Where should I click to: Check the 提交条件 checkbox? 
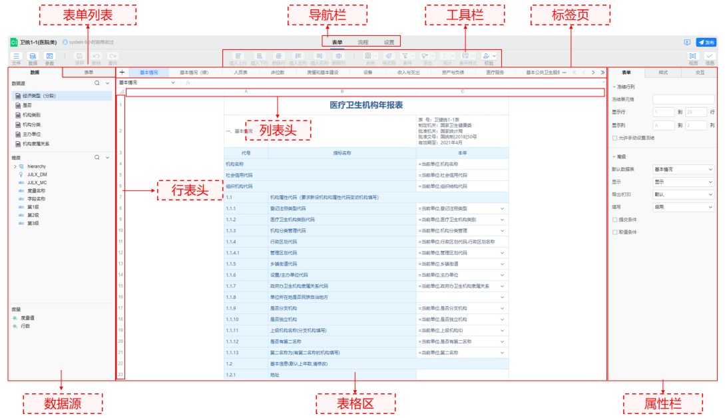(x=614, y=220)
